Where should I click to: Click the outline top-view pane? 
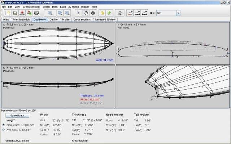58,43
